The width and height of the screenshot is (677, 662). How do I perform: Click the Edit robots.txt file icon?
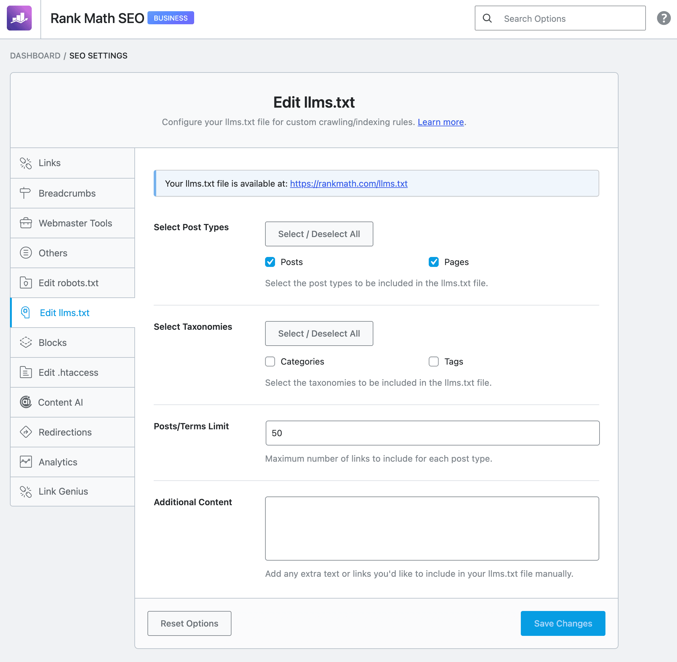click(x=26, y=283)
